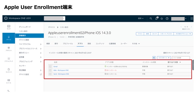Image resolution: width=196 pixels, height=110 pixels.
Task: Open ダッシュボード in side menu
Action: click(25, 27)
